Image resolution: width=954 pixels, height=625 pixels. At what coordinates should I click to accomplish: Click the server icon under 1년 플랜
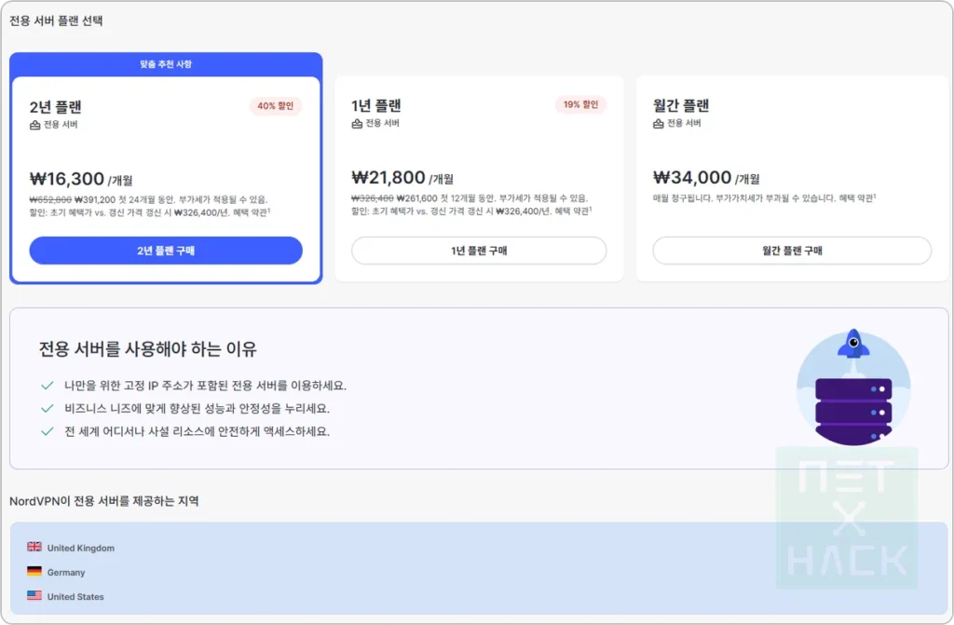[x=357, y=124]
